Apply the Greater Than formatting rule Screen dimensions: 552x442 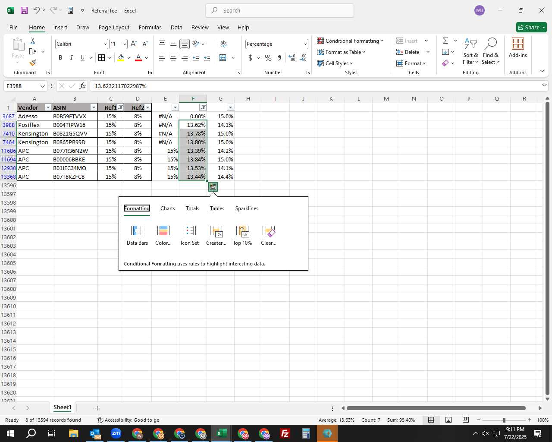[x=216, y=235]
